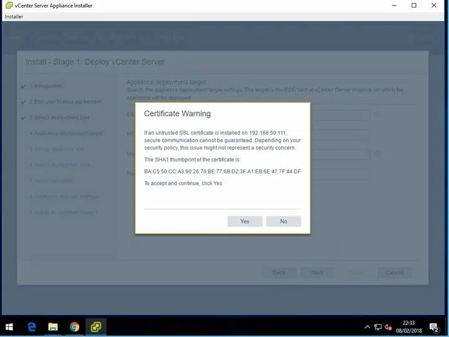
Task: Launch Microsoft Edge from the taskbar
Action: pos(32,326)
